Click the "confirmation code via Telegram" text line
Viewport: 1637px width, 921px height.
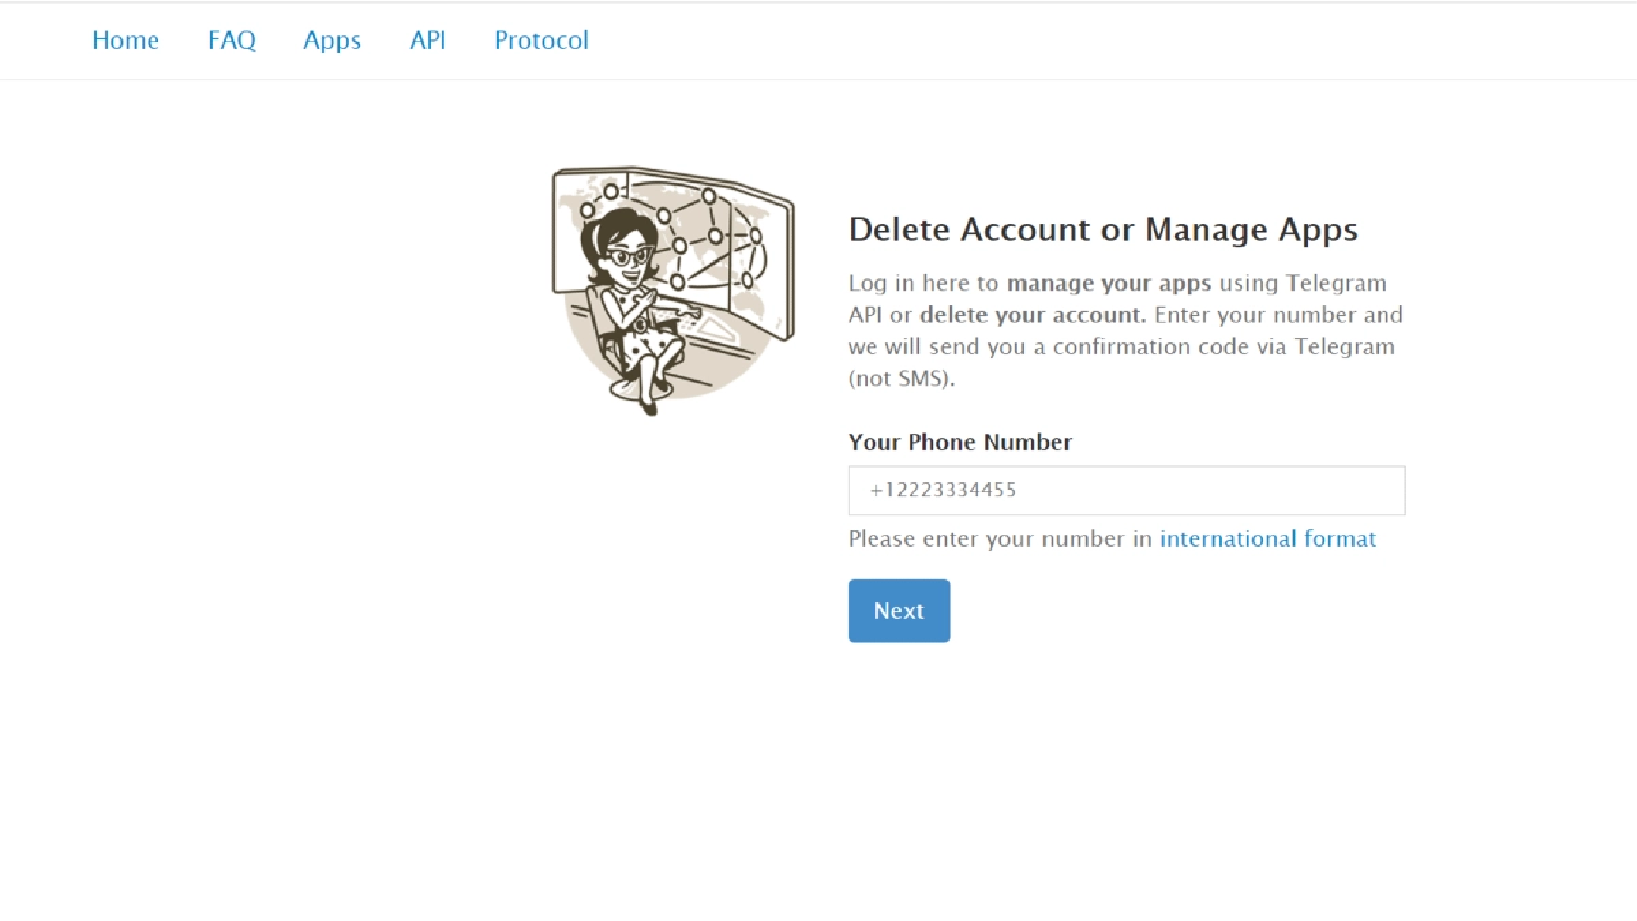pos(1223,347)
